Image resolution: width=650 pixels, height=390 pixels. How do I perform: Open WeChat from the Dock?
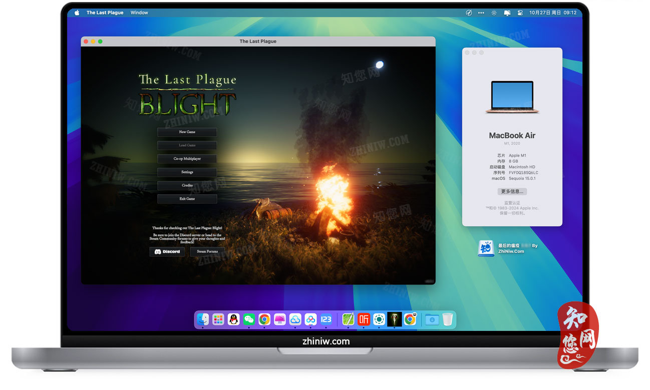(x=249, y=319)
